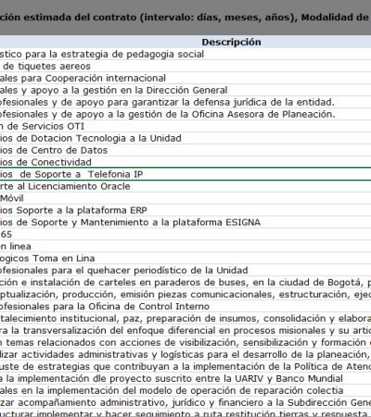The width and height of the screenshot is (371, 417).
Task: Select the cell about Conectividad
Action: (185, 162)
